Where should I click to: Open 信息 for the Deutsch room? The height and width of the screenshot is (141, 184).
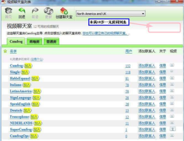[163, 111]
